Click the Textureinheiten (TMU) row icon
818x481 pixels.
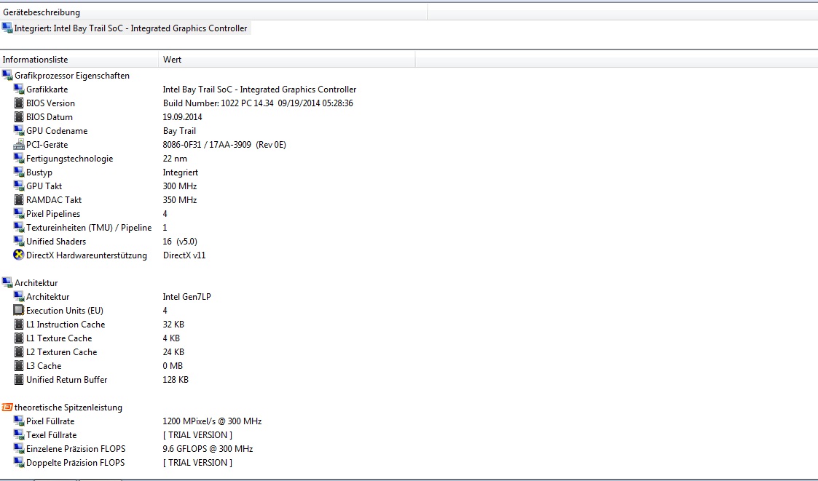click(x=19, y=227)
